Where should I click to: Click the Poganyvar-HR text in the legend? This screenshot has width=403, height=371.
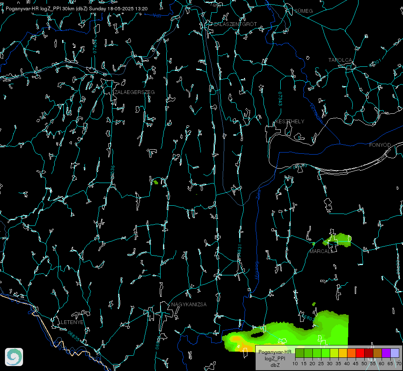275,352
